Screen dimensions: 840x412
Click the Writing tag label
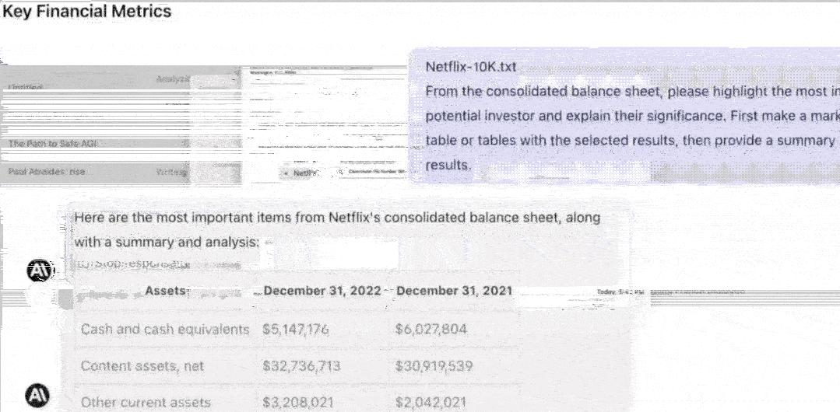coord(171,172)
